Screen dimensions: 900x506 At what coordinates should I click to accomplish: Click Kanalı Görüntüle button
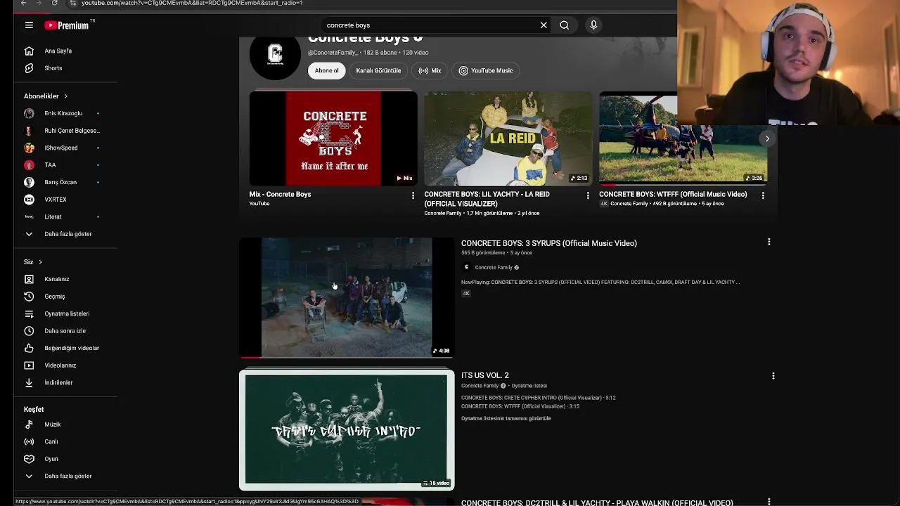tap(378, 70)
